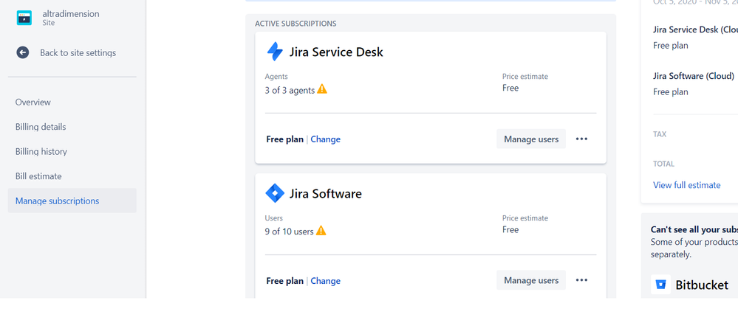Viewport: 738px width, 320px height.
Task: Click the ACTIVE SUBSCRIPTIONS heading
Action: pyautogui.click(x=295, y=23)
